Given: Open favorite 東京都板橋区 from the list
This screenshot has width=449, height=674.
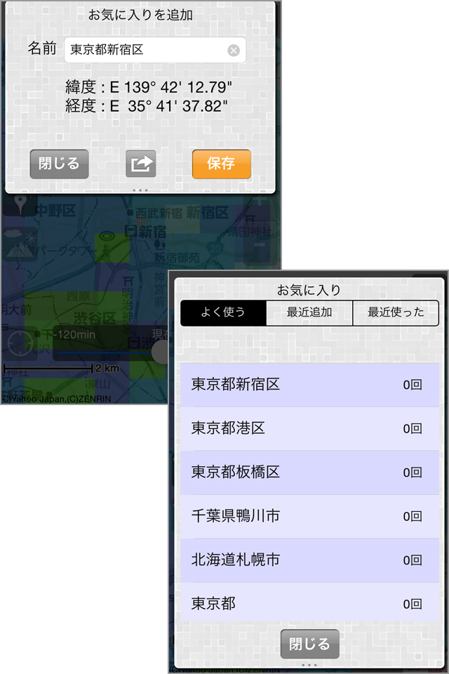Looking at the screenshot, I should (310, 473).
